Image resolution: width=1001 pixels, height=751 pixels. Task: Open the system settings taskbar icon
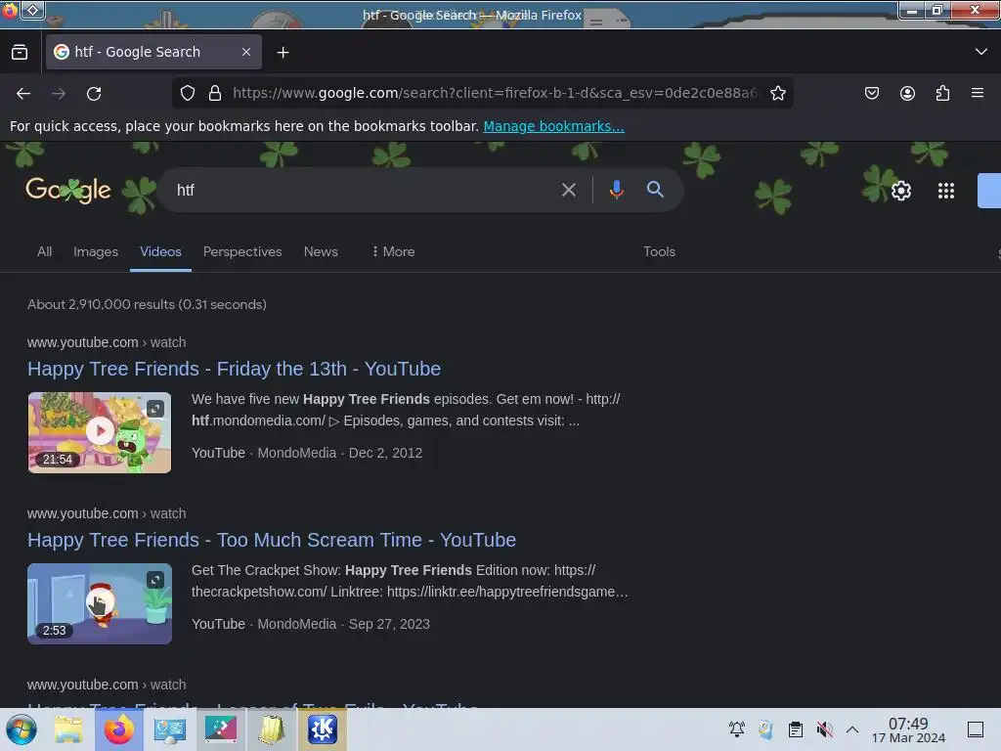(169, 729)
